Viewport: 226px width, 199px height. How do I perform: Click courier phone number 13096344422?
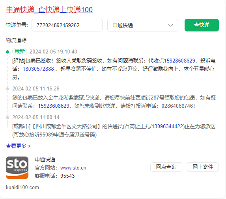(167, 127)
